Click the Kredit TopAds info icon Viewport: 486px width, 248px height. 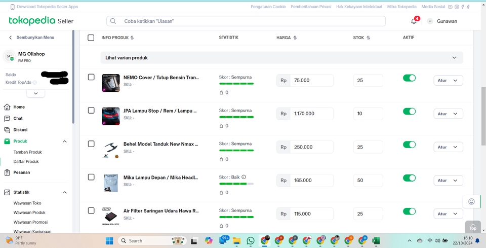(35, 83)
